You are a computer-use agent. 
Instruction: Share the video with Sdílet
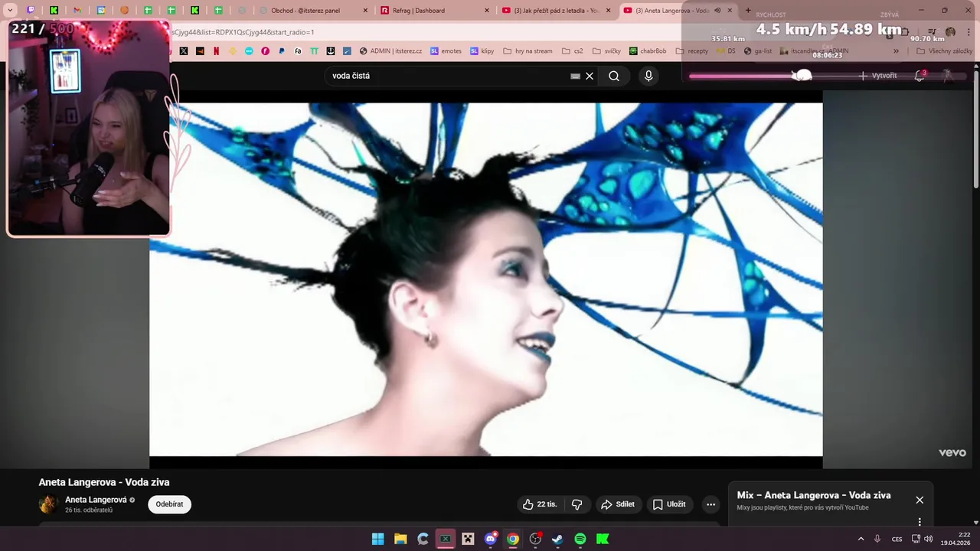pos(618,504)
